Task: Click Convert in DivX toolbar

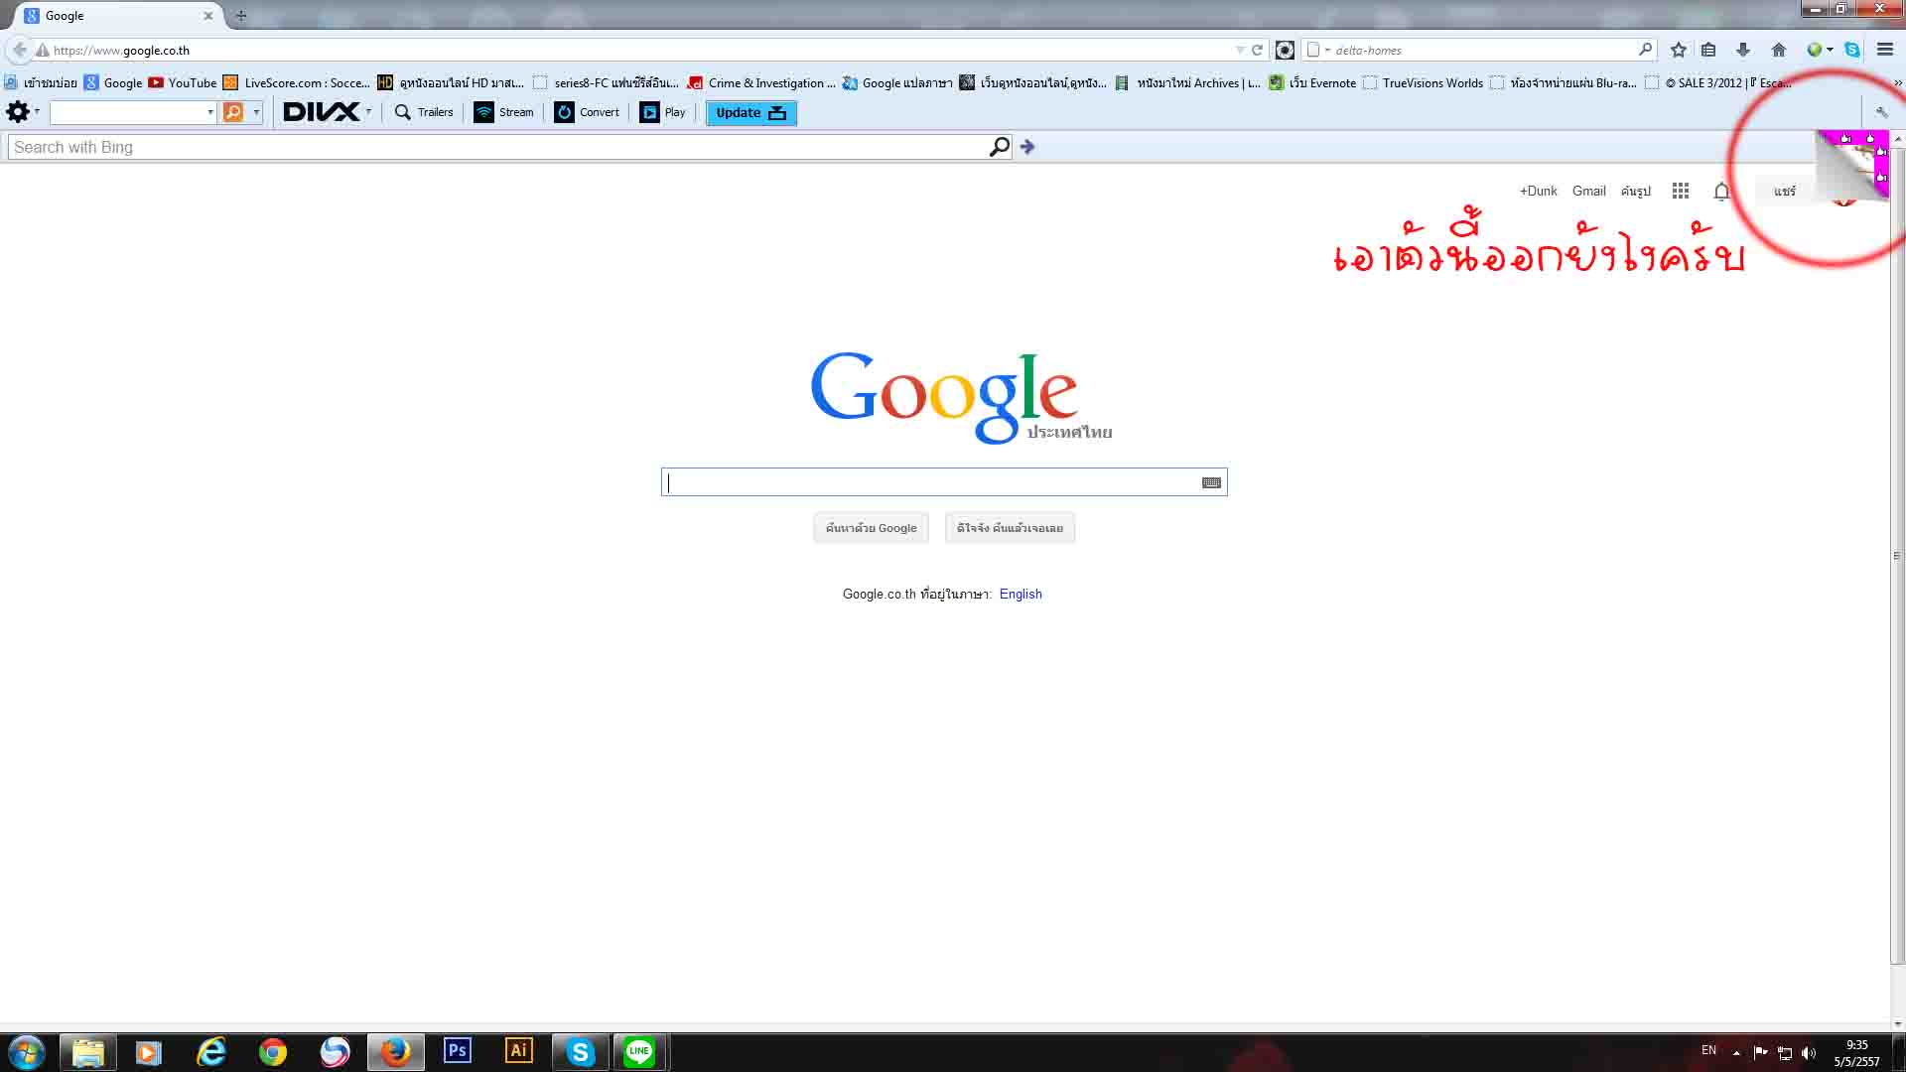Action: click(x=587, y=112)
